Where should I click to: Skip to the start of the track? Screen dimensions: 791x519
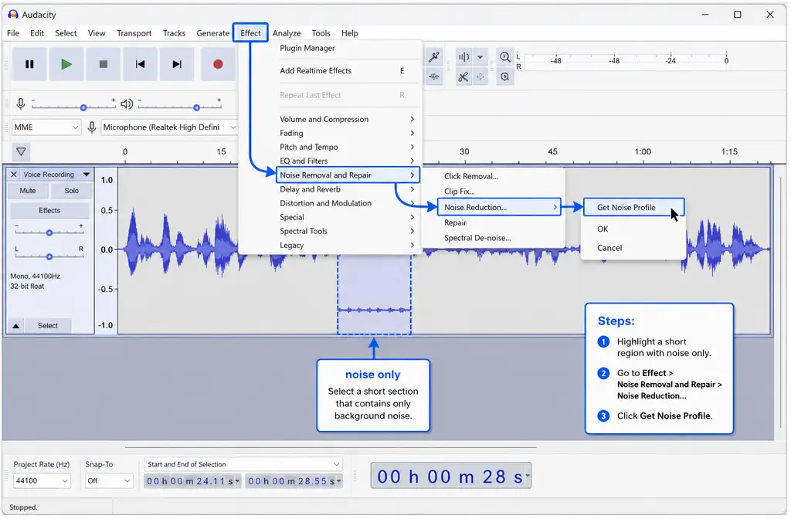(x=141, y=64)
